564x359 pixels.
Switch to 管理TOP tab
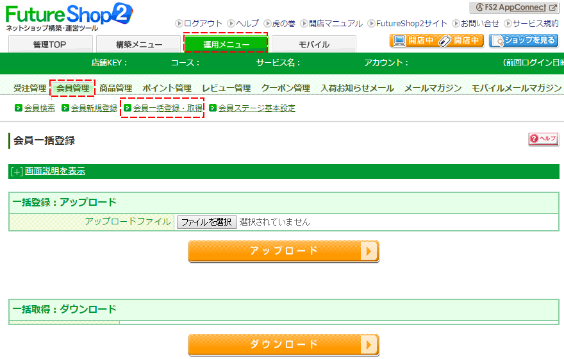click(51, 44)
